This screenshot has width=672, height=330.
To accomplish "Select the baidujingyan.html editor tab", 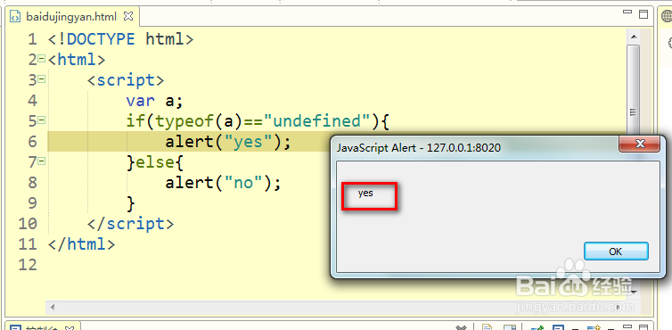I will point(71,17).
